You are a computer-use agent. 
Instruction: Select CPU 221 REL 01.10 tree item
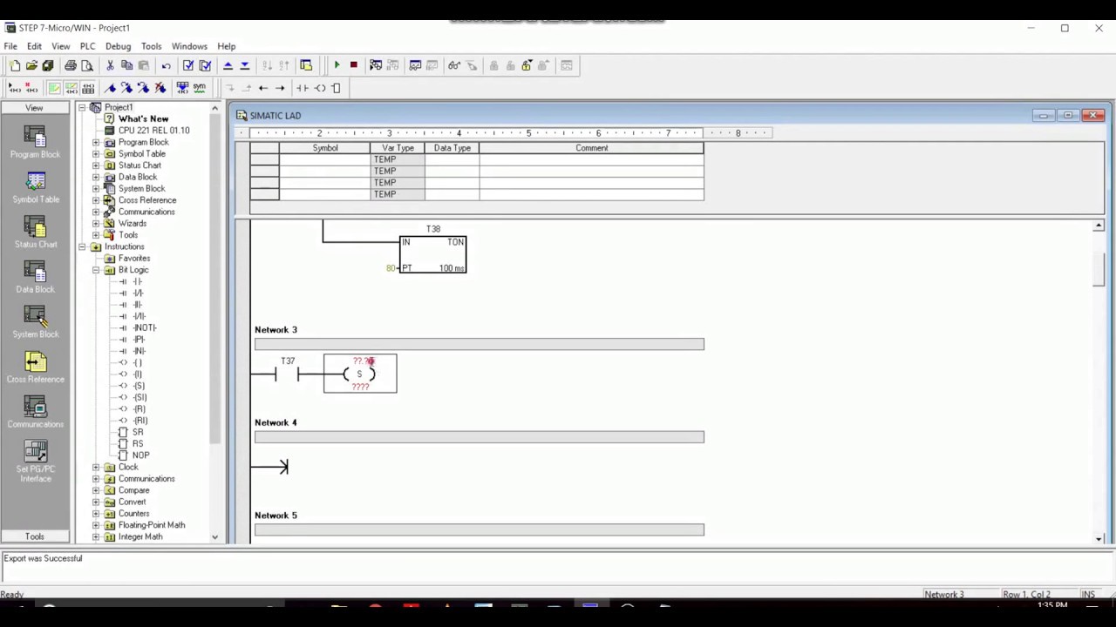153,131
